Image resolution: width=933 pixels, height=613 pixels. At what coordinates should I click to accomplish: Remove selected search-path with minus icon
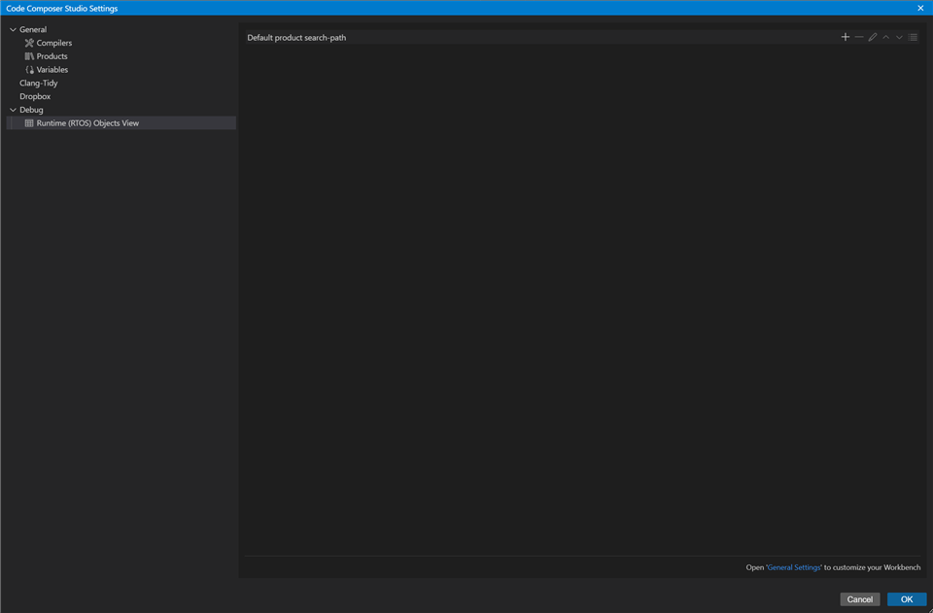click(x=858, y=37)
